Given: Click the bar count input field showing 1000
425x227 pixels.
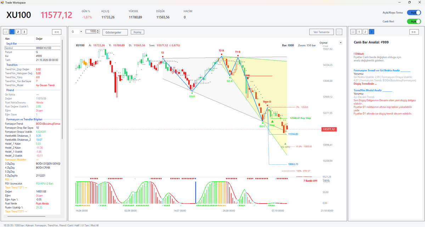Looking at the screenshot, I should (91, 32).
